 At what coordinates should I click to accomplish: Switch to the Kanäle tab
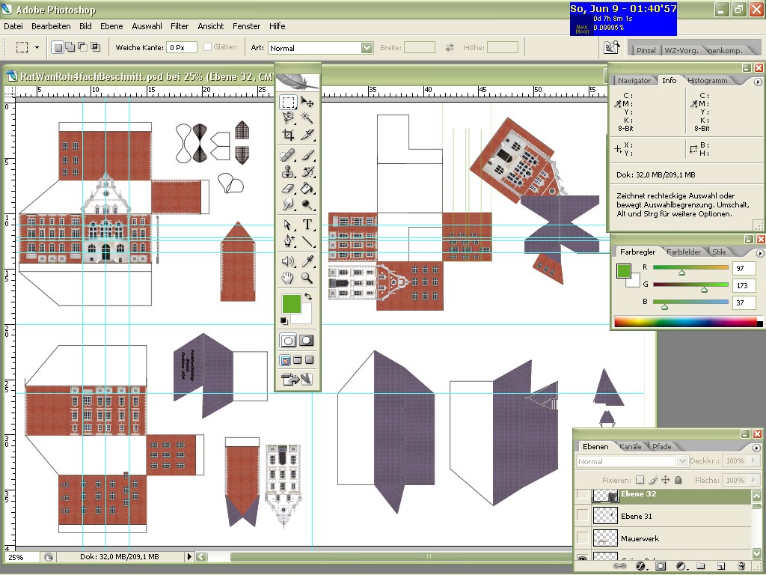630,446
